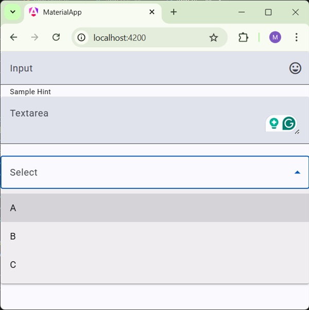
Task: Reload the page with the refresh icon
Action: tap(57, 38)
